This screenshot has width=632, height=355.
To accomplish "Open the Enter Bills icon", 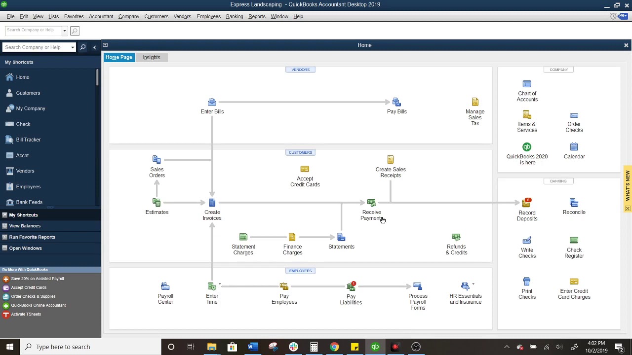I will pos(212,102).
